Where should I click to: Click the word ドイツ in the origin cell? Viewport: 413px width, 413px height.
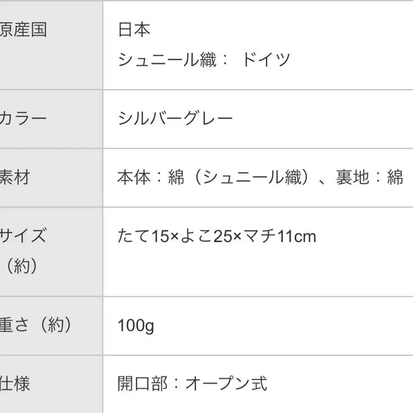(x=266, y=60)
